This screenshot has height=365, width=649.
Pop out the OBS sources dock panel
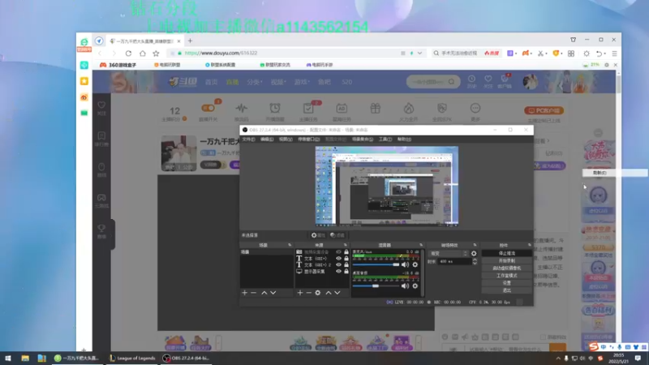pos(346,245)
